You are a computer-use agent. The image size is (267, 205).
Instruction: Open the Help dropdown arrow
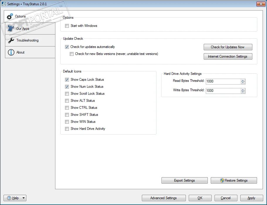click(23, 198)
